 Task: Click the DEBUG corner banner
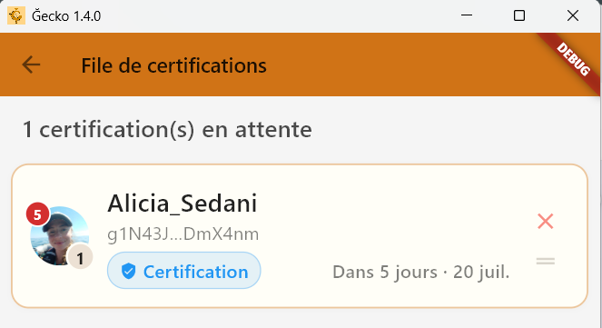point(574,59)
